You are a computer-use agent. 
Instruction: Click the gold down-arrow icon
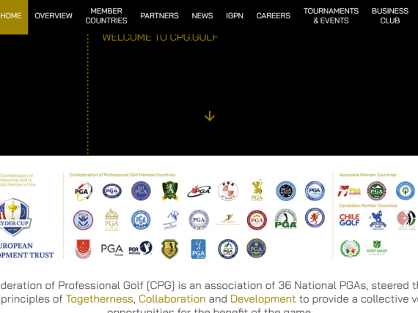(x=210, y=116)
